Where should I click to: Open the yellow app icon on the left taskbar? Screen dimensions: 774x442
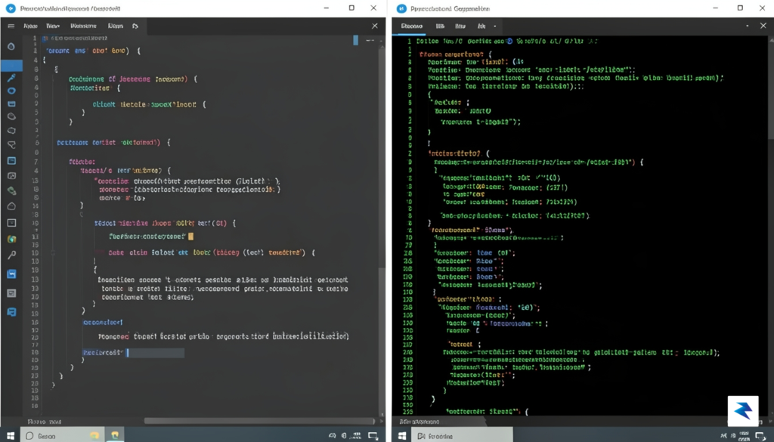(94, 436)
